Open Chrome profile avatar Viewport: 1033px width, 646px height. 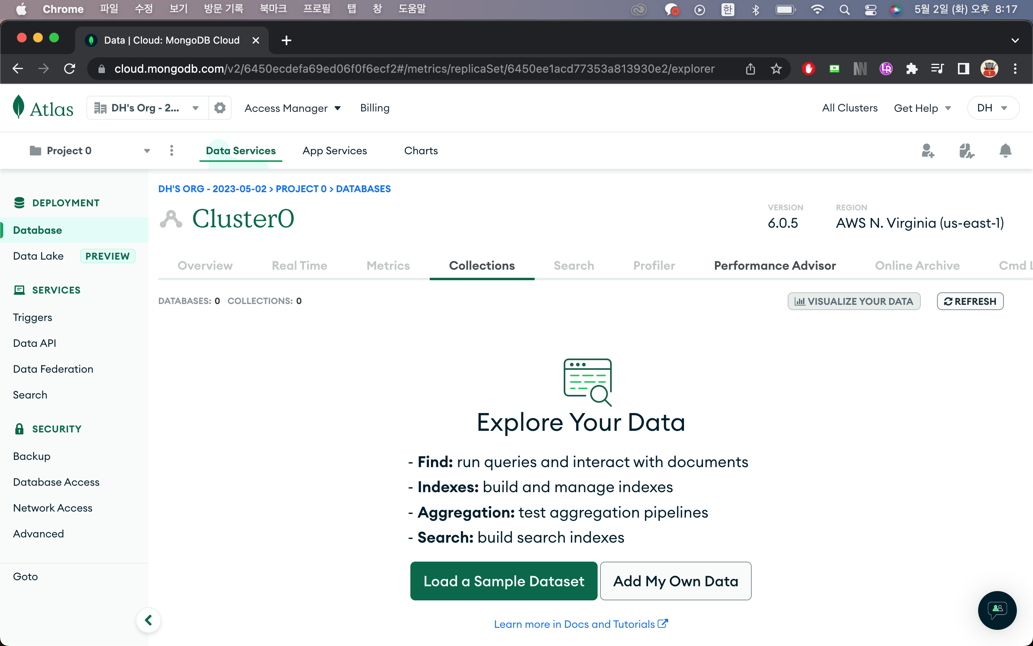(x=989, y=68)
